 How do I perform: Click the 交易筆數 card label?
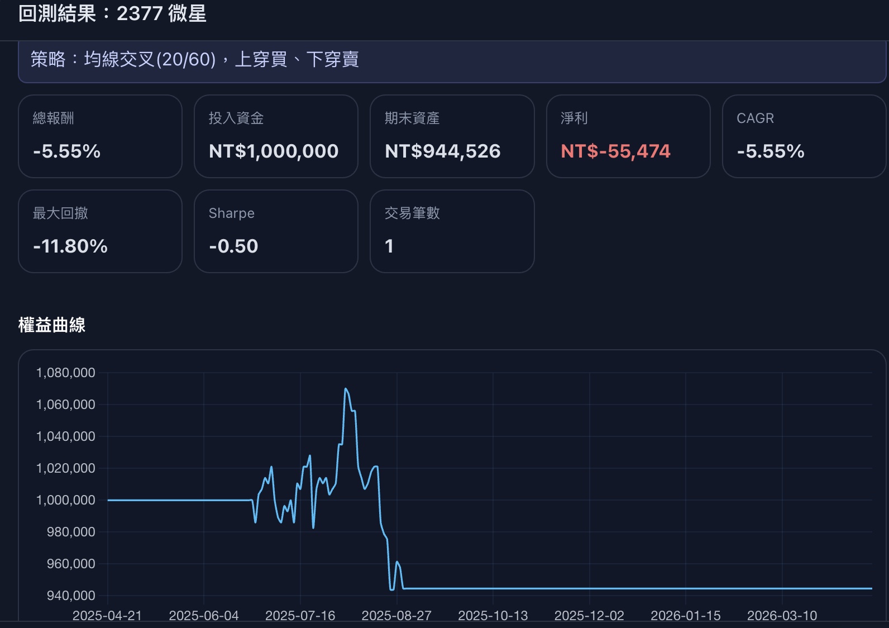pyautogui.click(x=412, y=213)
